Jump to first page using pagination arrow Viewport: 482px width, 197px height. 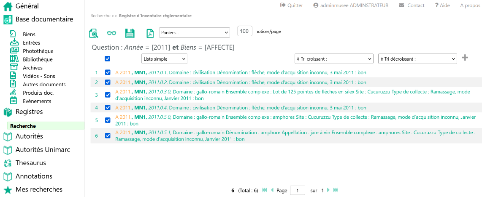(265, 190)
